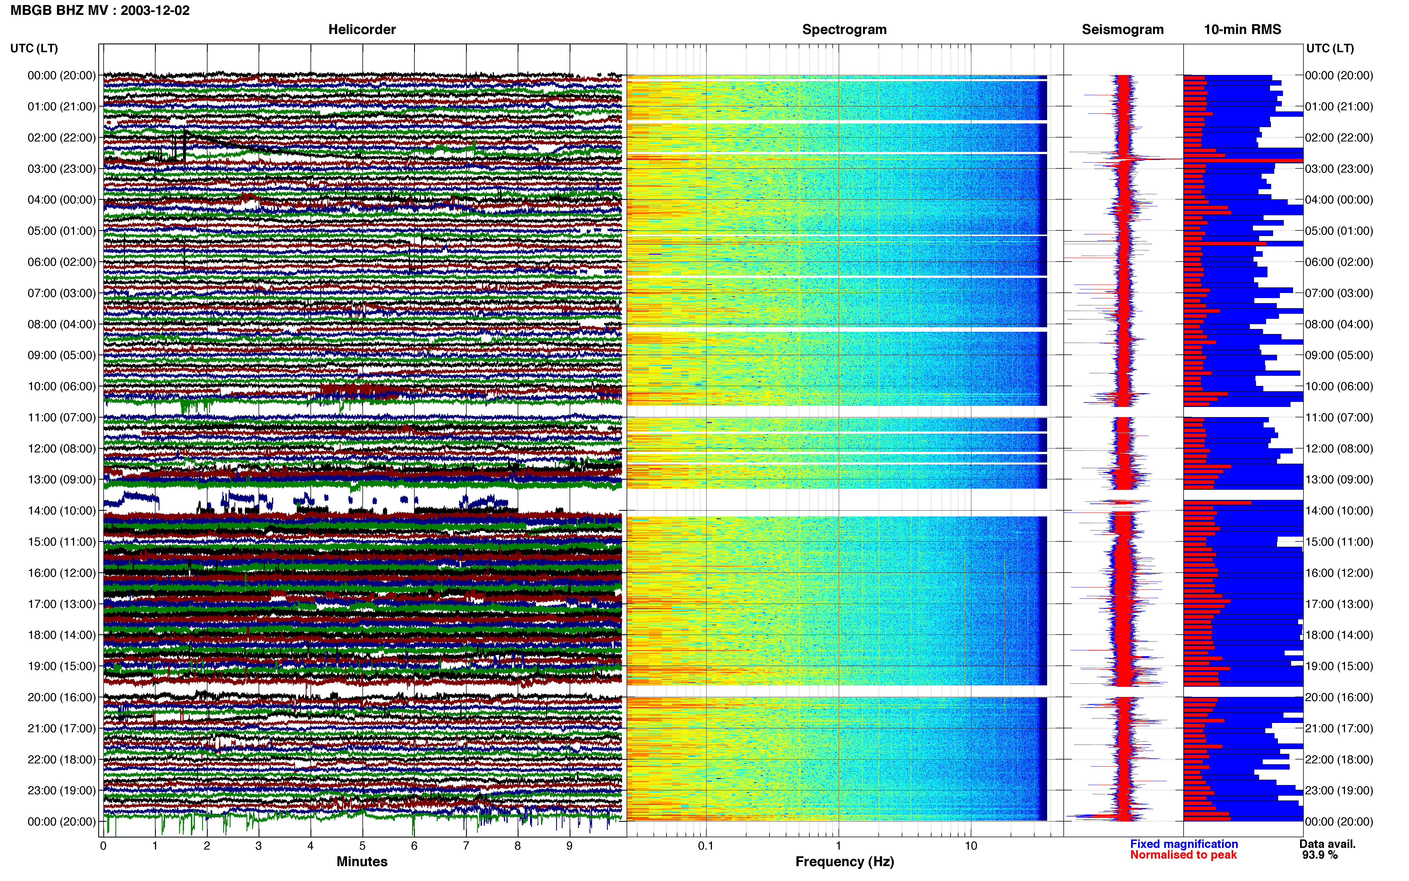Click left time label '11:00 (07:00)'
1409x881 pixels.
62,417
